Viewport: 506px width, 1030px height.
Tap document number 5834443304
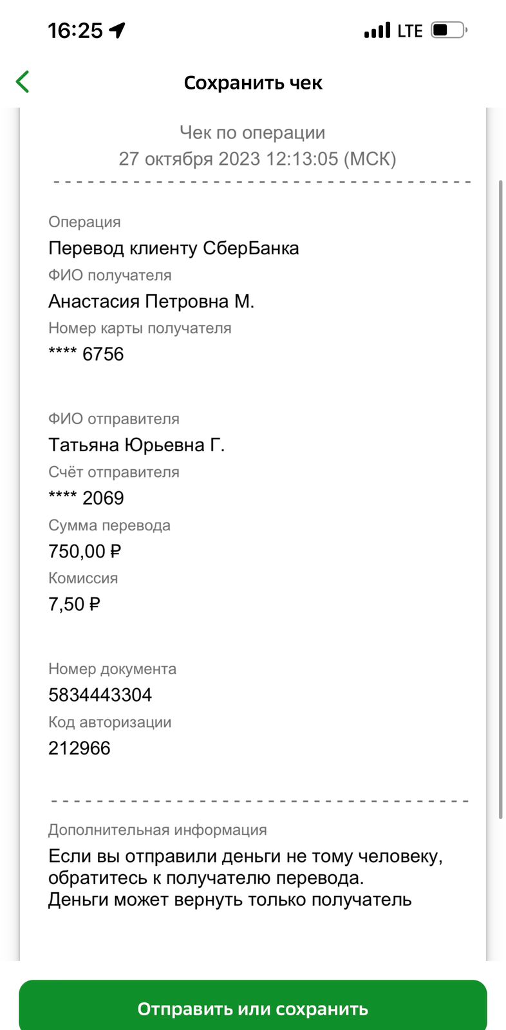tap(100, 695)
